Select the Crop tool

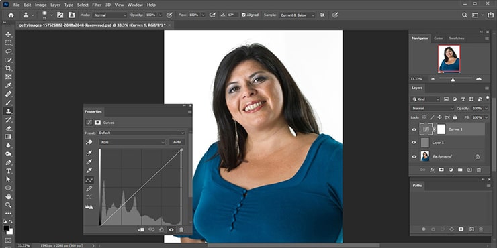(x=8, y=68)
